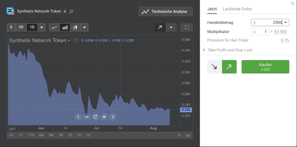
Task: Select the 1S time range
Action: click(x=88, y=135)
